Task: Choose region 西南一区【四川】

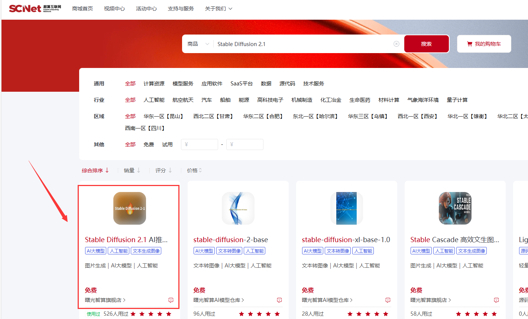Action: [x=146, y=128]
